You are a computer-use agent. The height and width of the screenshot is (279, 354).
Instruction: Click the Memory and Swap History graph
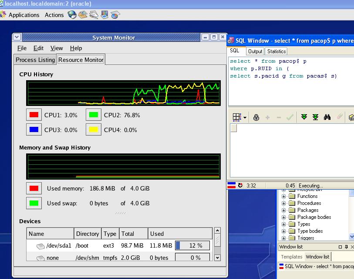pyautogui.click(x=123, y=167)
